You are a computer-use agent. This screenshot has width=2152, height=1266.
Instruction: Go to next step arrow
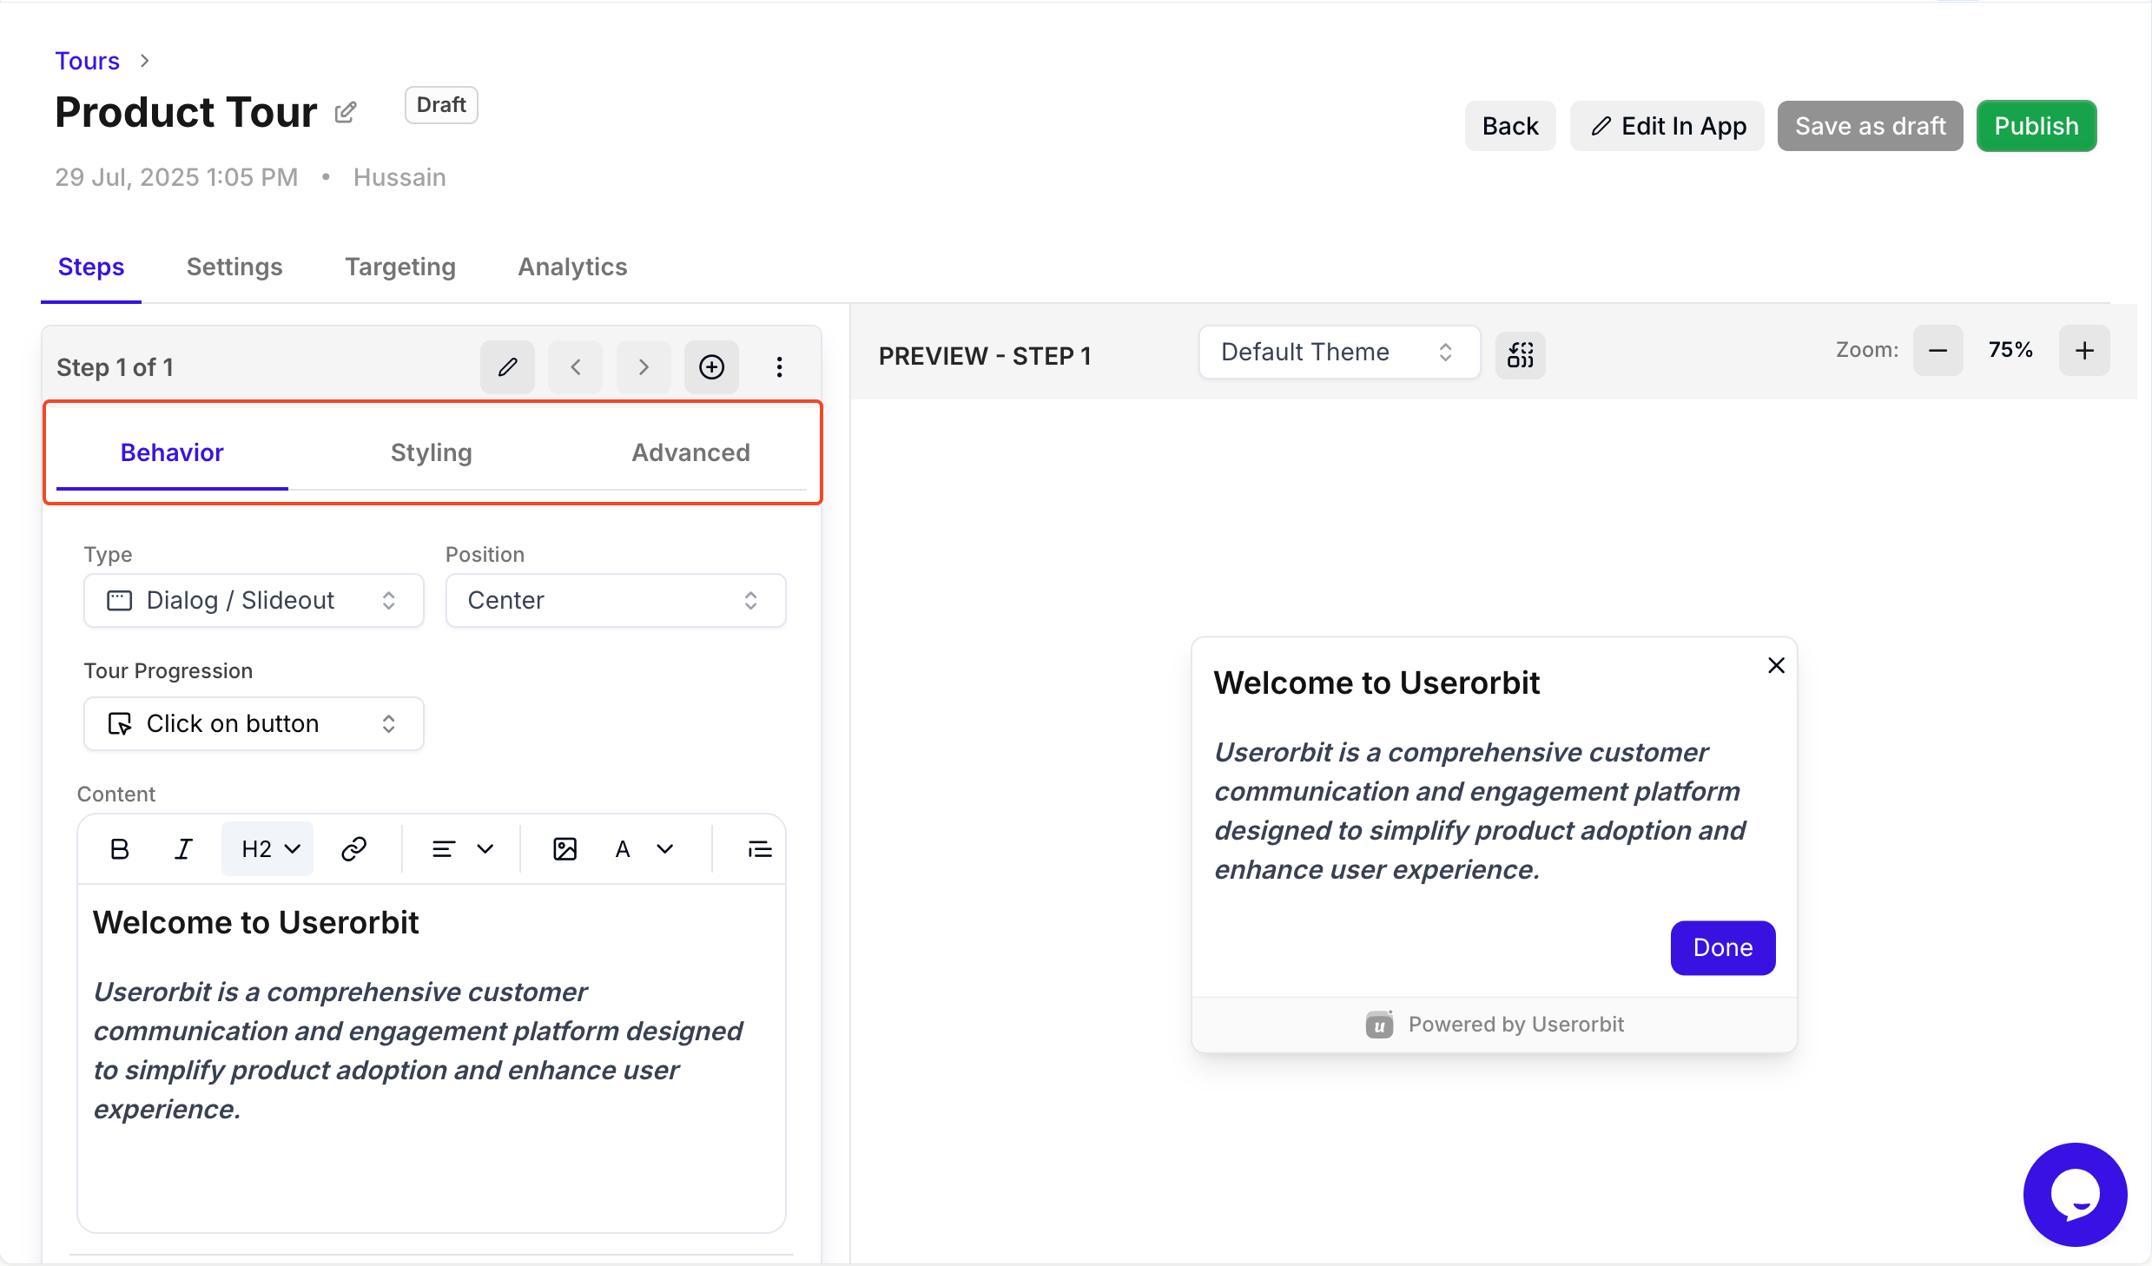pos(643,367)
